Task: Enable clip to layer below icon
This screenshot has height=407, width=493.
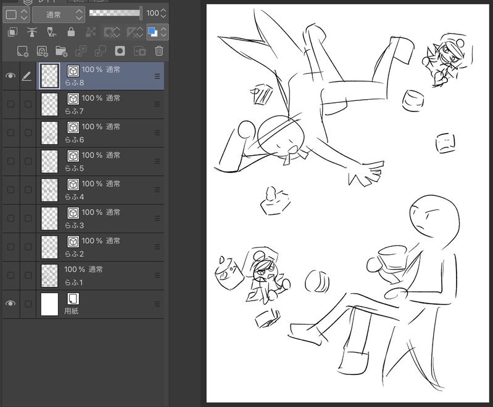Action: [12, 32]
